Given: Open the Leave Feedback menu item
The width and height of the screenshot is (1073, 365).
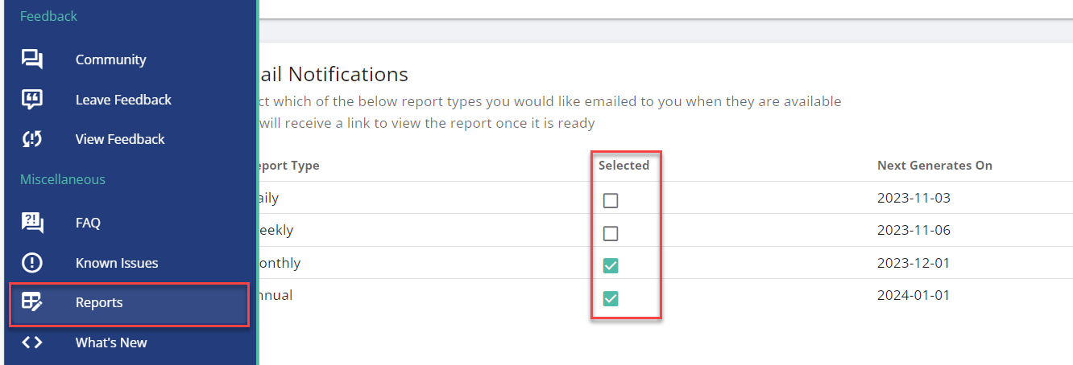Looking at the screenshot, I should pos(129,100).
